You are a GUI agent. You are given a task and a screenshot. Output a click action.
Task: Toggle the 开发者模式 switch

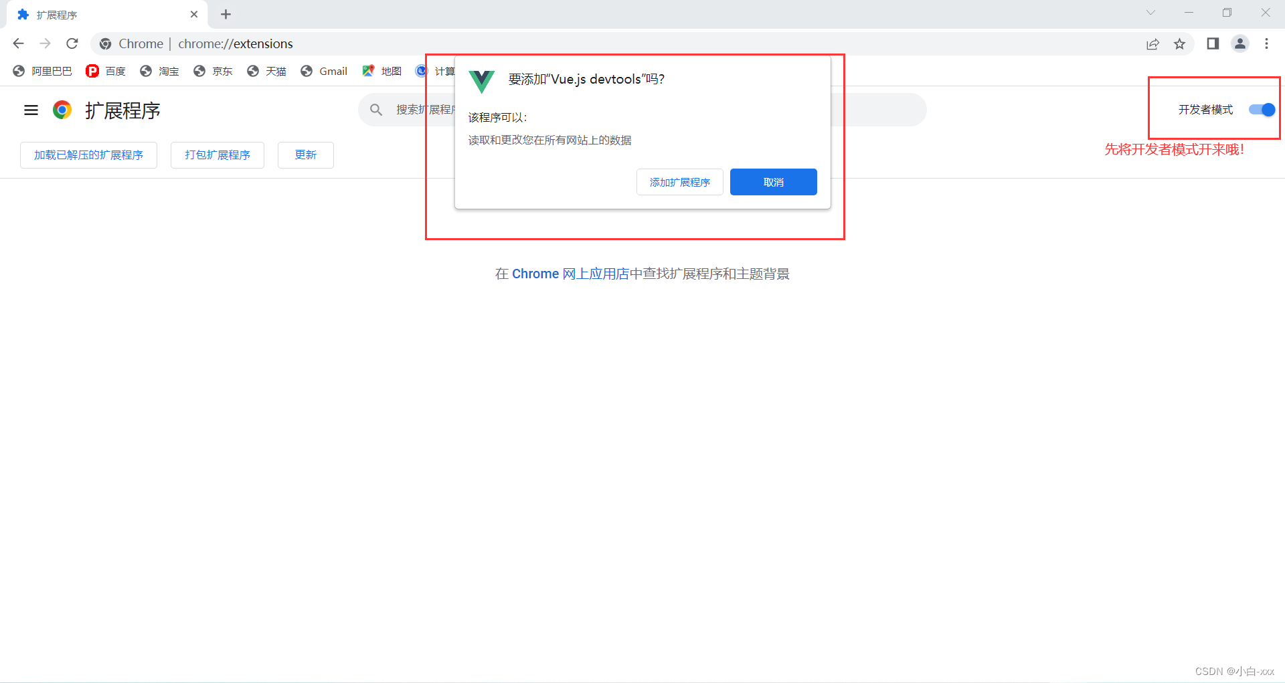point(1262,110)
